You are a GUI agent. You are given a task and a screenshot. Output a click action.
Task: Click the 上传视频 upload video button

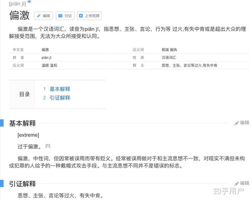click(x=90, y=16)
